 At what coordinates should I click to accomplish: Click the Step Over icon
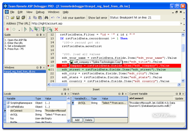[43, 29]
